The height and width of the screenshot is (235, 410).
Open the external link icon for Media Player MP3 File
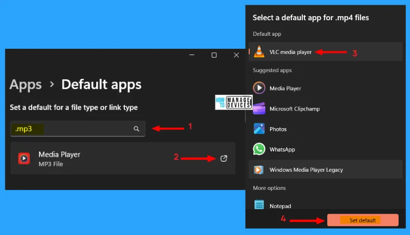(x=224, y=158)
